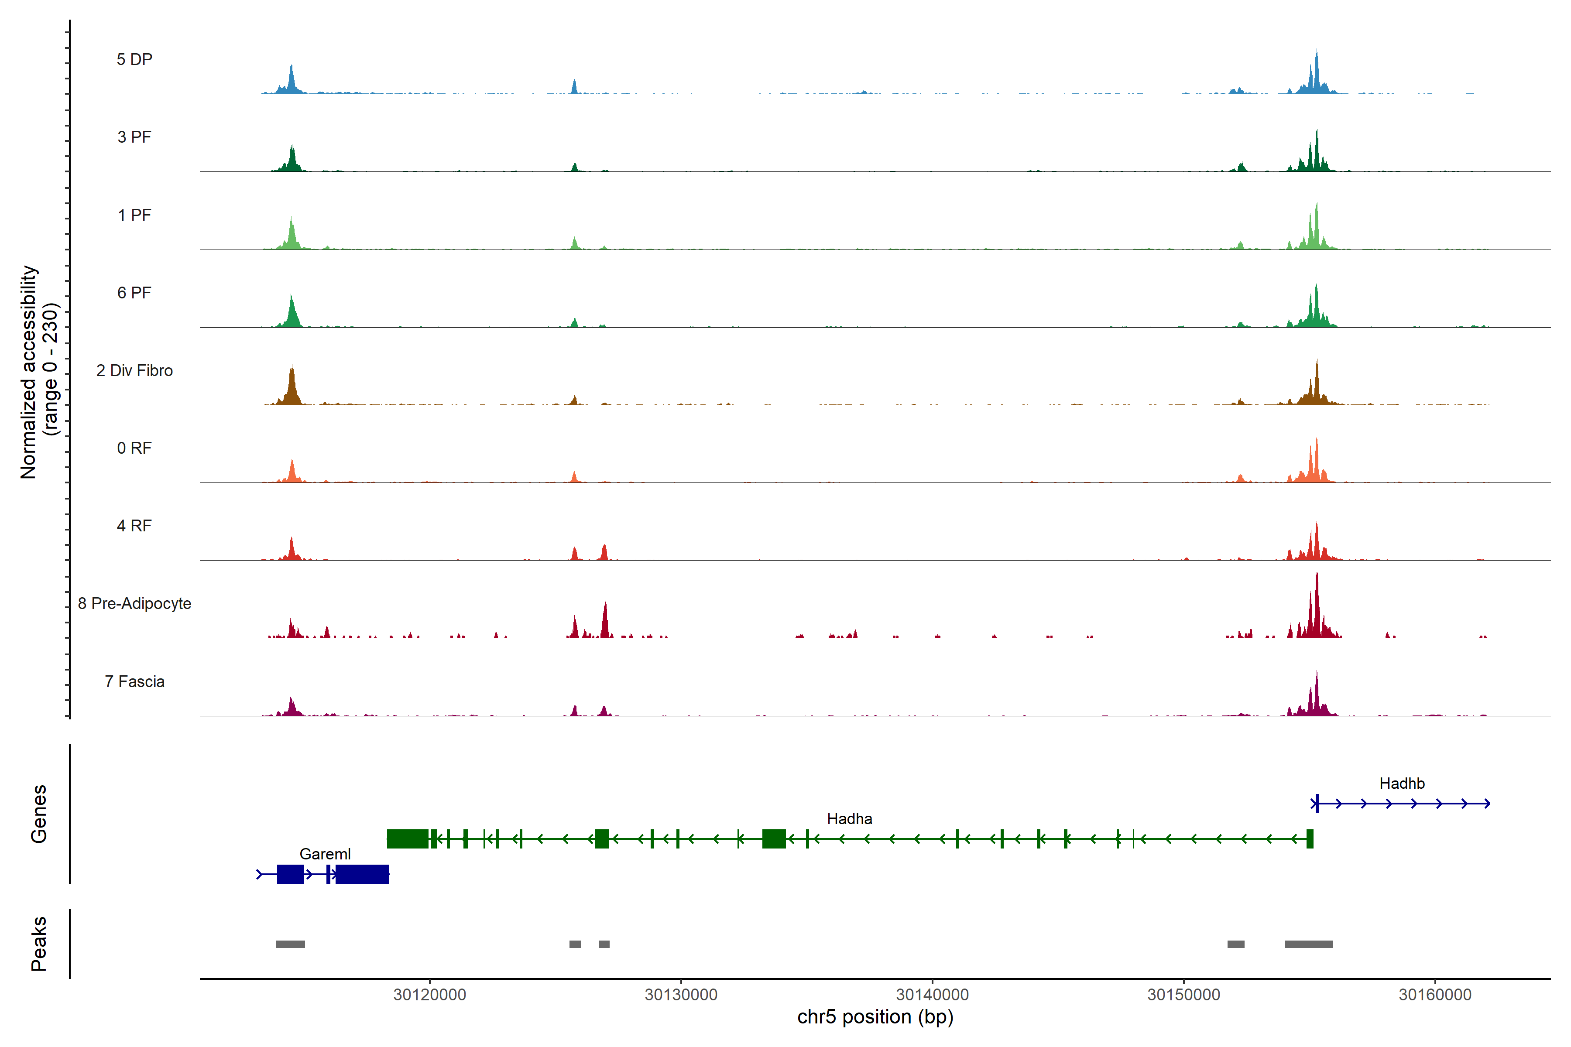1571x1047 pixels.
Task: Click the 30120000 axis tick label
Action: click(429, 995)
